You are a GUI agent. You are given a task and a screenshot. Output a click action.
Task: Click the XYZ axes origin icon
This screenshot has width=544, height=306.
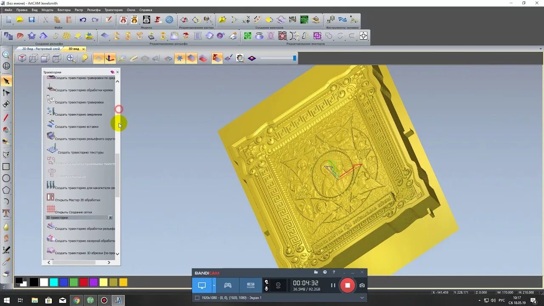[x=110, y=58]
